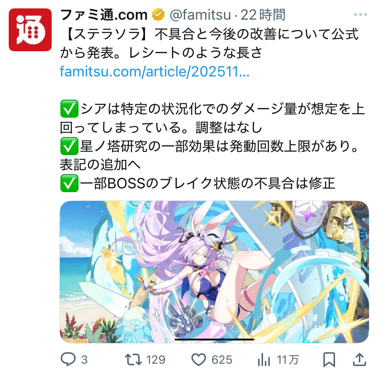Open the anime bunny girl image

(x=214, y=272)
